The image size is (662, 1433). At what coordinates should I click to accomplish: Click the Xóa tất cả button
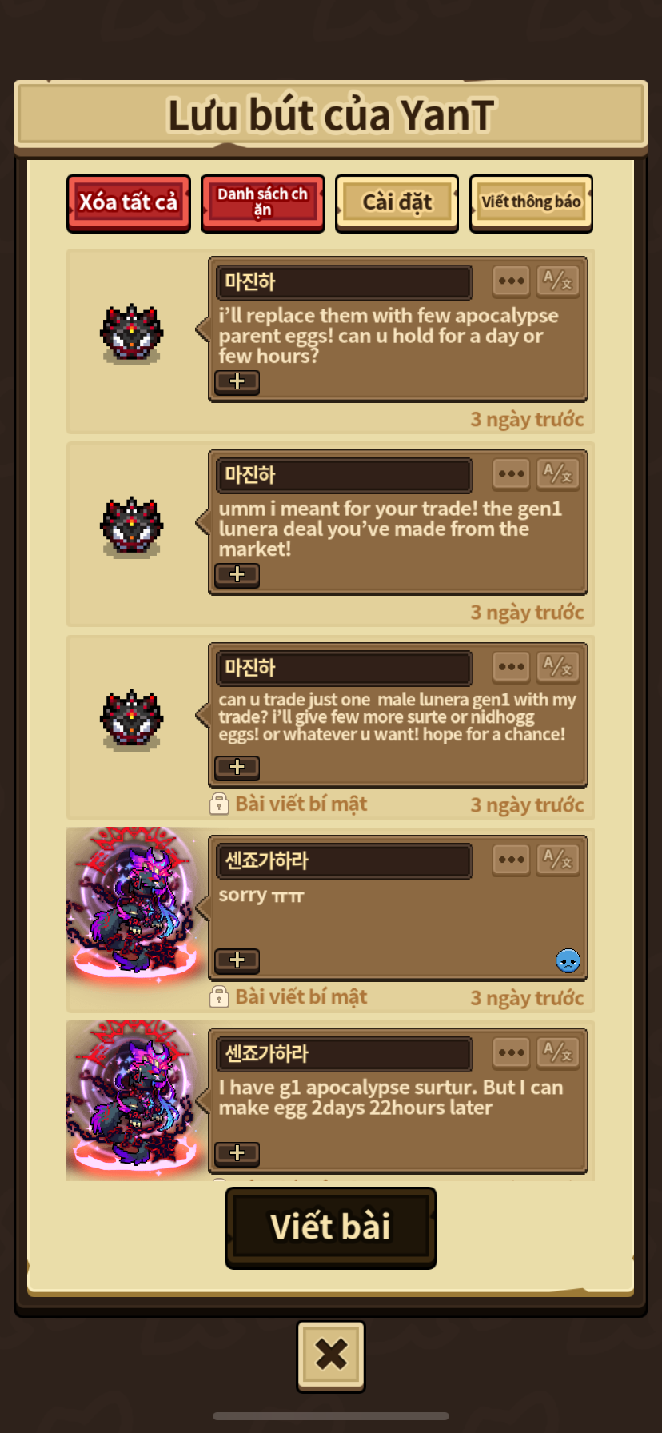(129, 203)
